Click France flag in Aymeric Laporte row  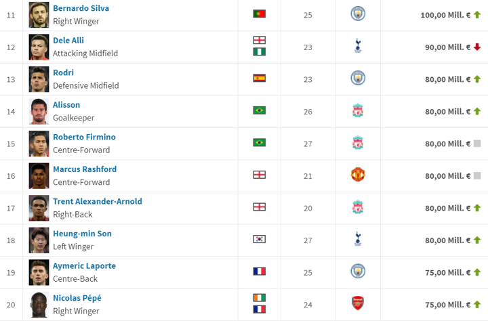(259, 272)
